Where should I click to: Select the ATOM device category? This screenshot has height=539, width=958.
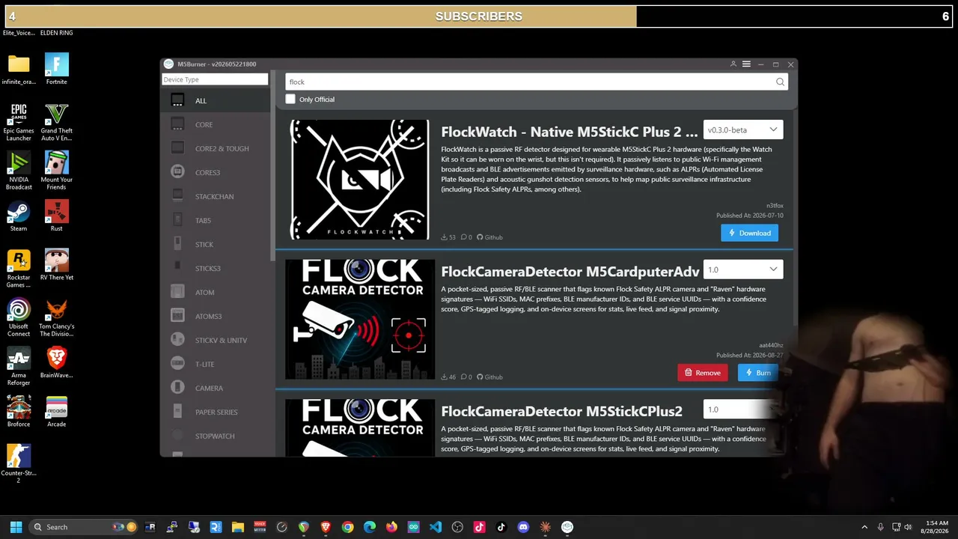(217, 292)
